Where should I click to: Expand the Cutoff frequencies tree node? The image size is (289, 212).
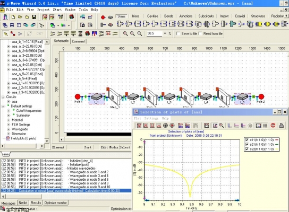pos(8,111)
